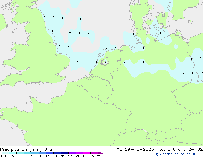Click the 'GFS' model label
Image resolution: width=203 pixels, height=157 pixels.
48,149
